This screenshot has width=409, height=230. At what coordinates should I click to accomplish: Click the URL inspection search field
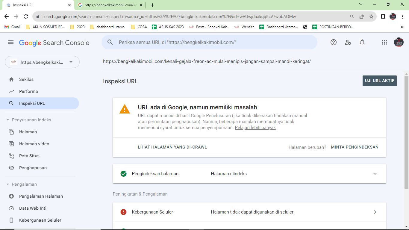coord(210,43)
